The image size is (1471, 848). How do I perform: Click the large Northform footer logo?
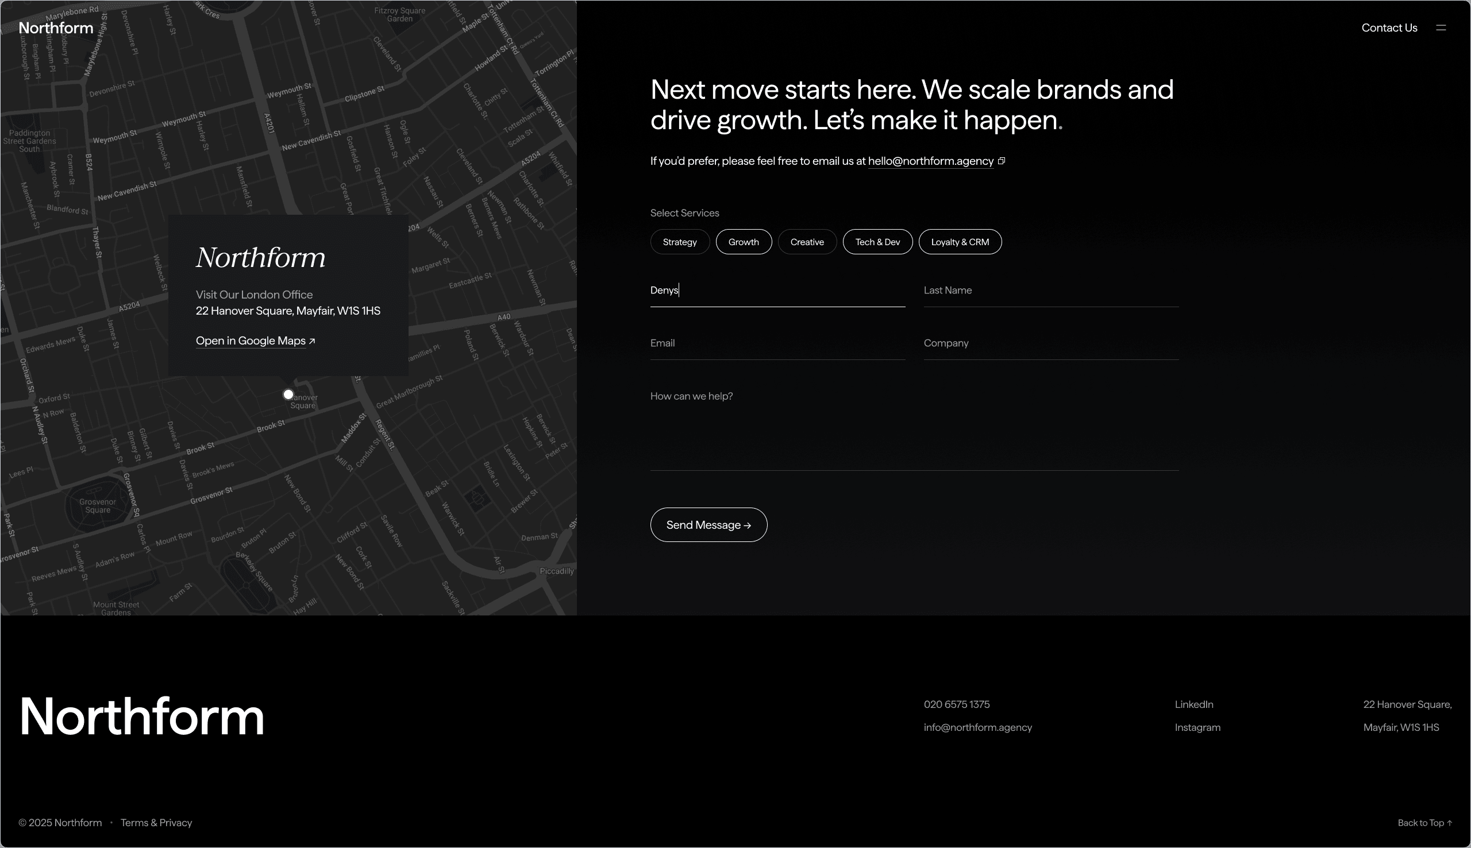coord(141,716)
